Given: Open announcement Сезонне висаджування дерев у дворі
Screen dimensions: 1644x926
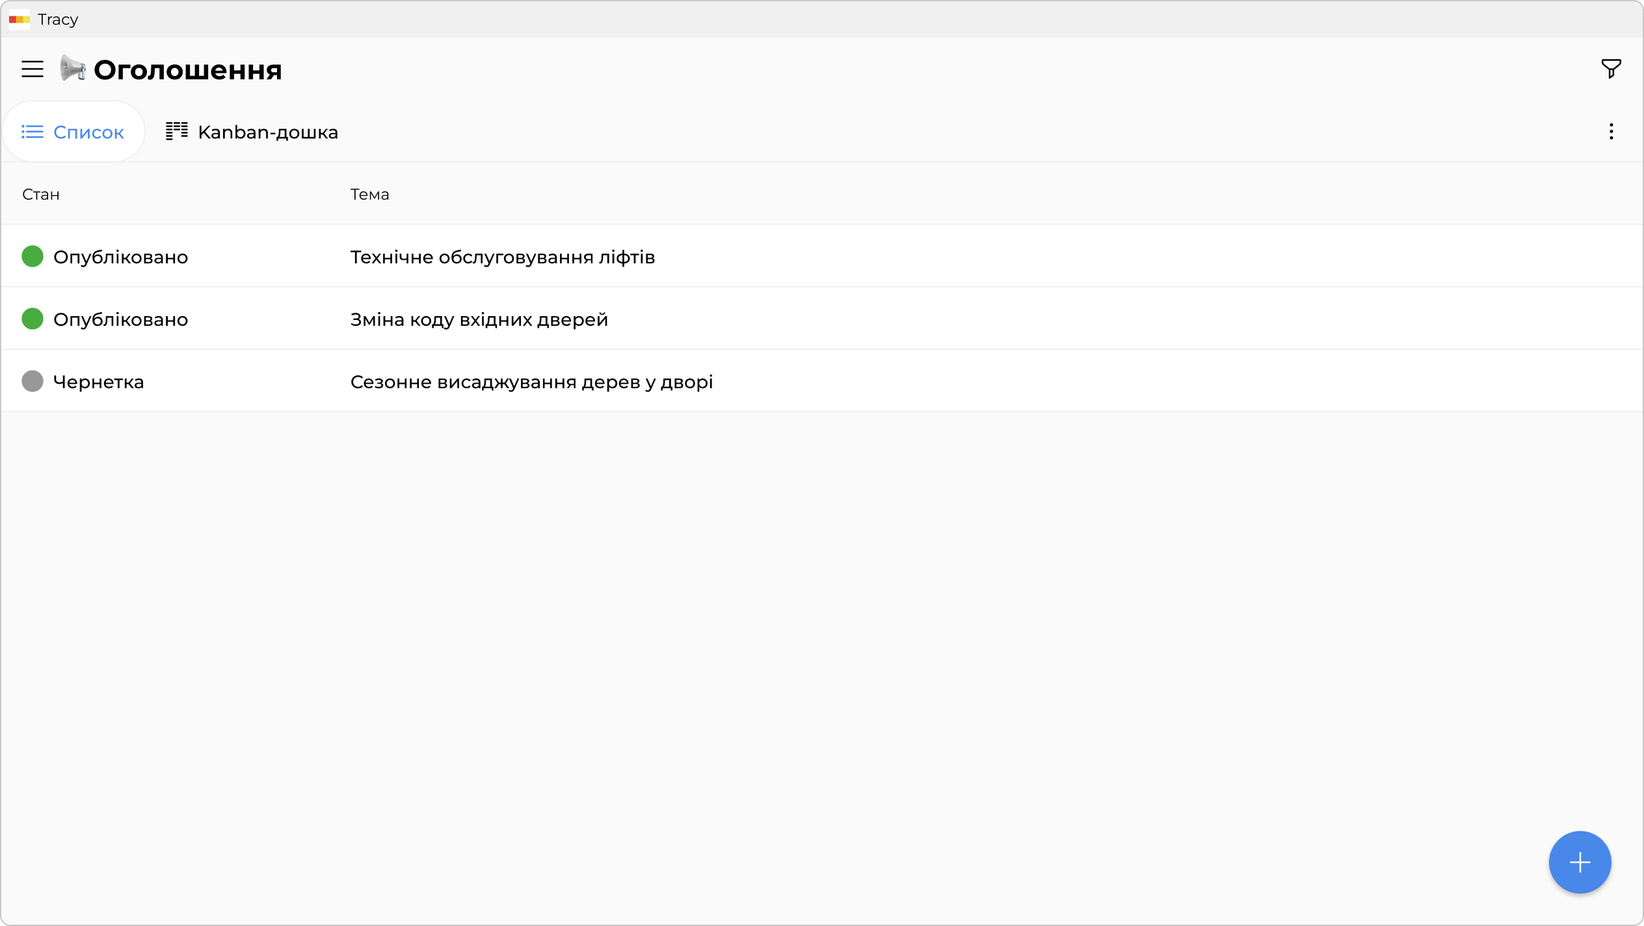Looking at the screenshot, I should [531, 382].
